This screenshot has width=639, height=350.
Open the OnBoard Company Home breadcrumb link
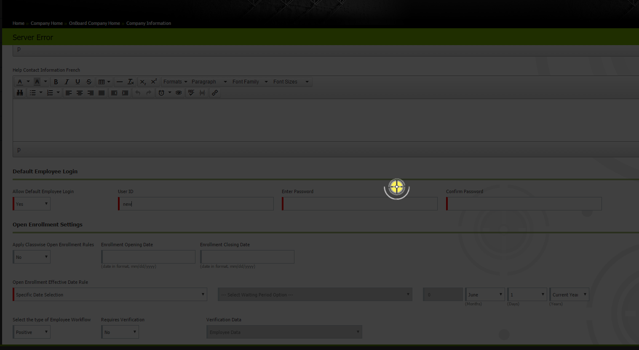94,24
